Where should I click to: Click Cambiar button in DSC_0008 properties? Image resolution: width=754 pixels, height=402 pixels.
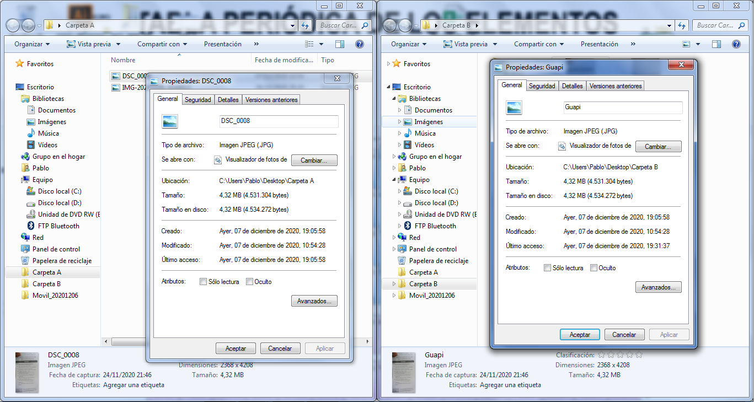pos(314,160)
